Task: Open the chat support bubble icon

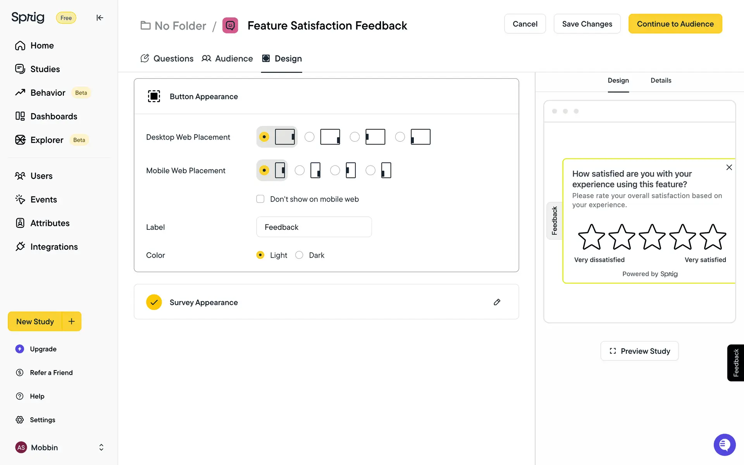Action: (x=724, y=444)
